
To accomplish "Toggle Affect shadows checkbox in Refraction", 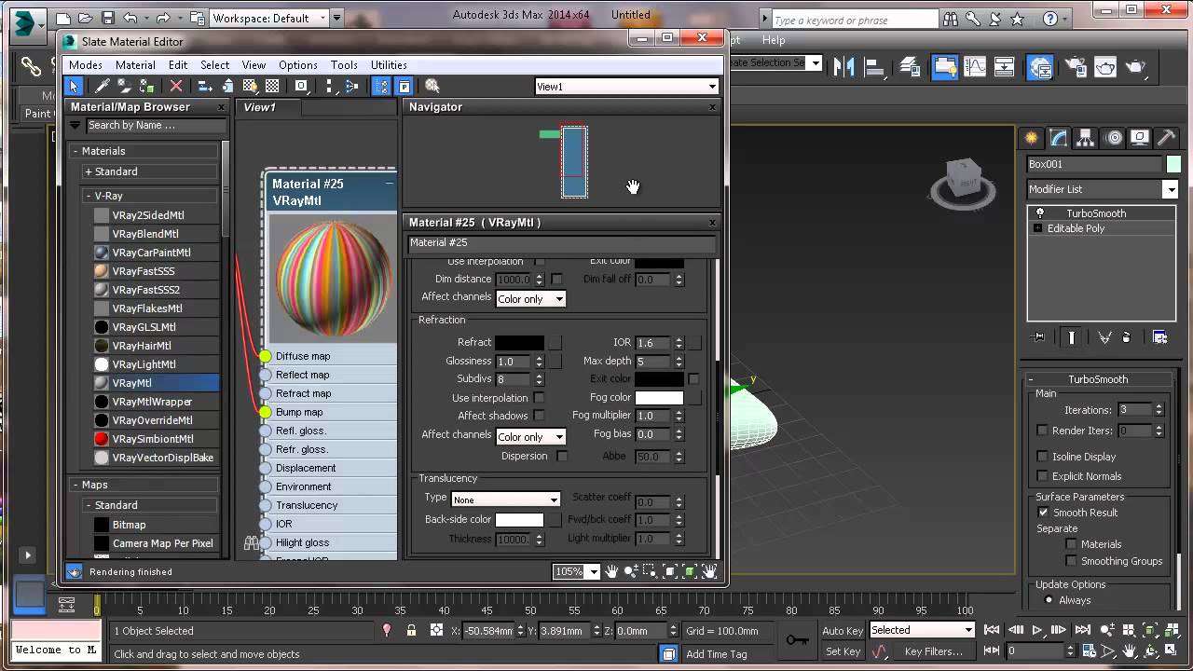I will point(539,416).
